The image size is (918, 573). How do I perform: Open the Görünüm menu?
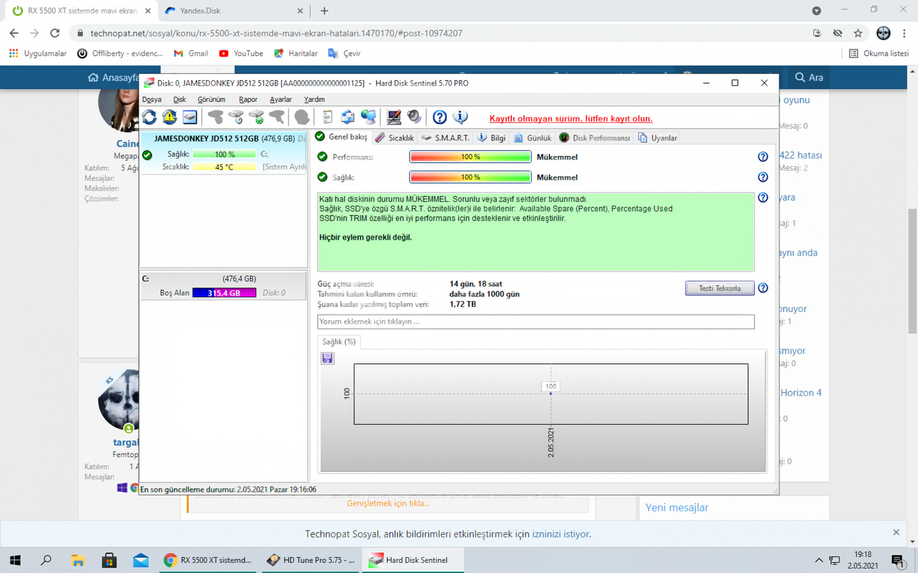(211, 99)
